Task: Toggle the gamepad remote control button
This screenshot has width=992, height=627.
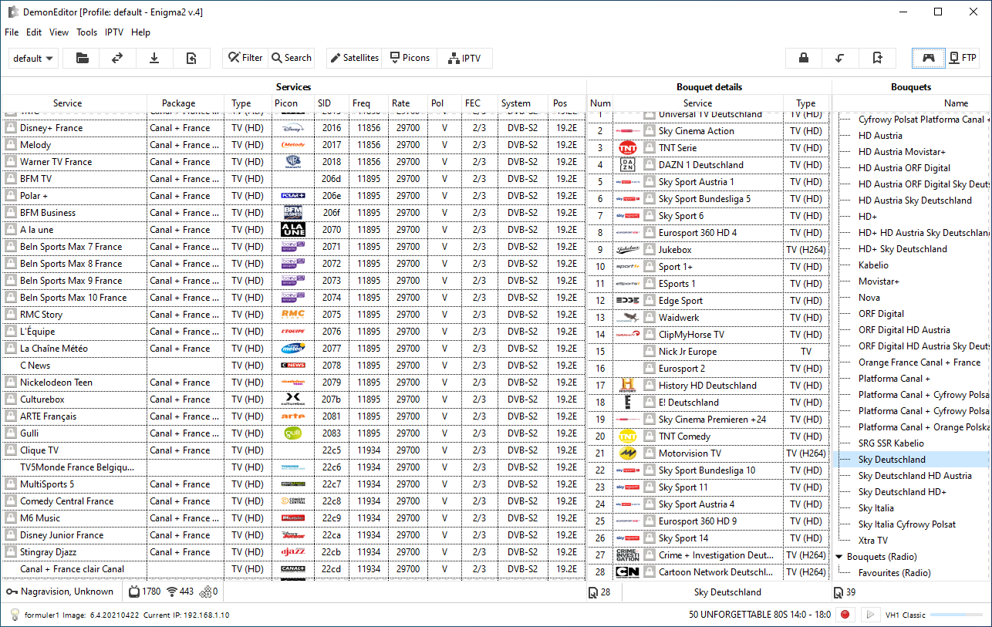Action: click(x=929, y=58)
